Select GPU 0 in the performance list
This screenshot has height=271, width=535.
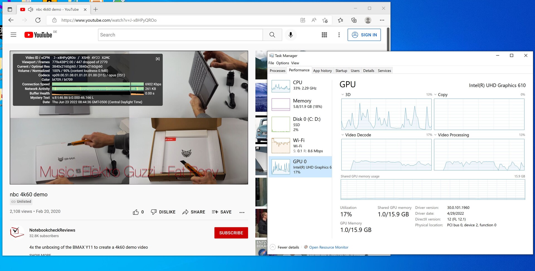pos(300,167)
